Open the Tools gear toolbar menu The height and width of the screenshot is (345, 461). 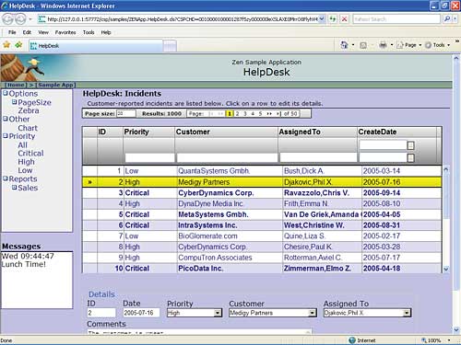[437, 45]
